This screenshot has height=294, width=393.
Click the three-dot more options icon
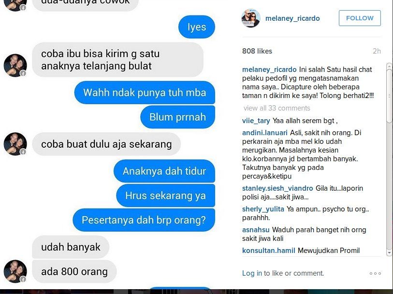375,273
